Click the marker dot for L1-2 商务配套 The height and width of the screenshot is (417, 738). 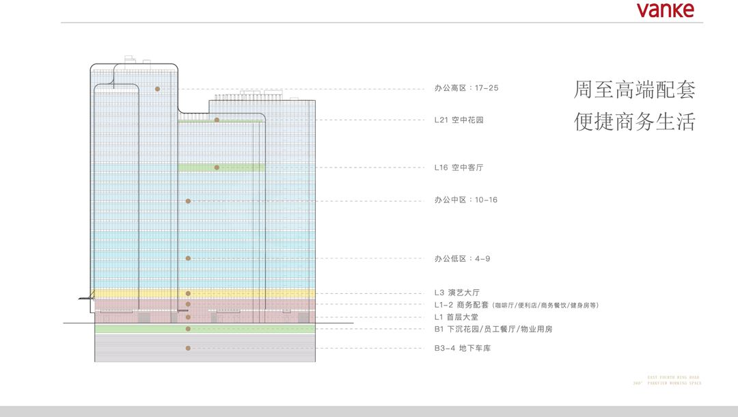pyautogui.click(x=189, y=304)
